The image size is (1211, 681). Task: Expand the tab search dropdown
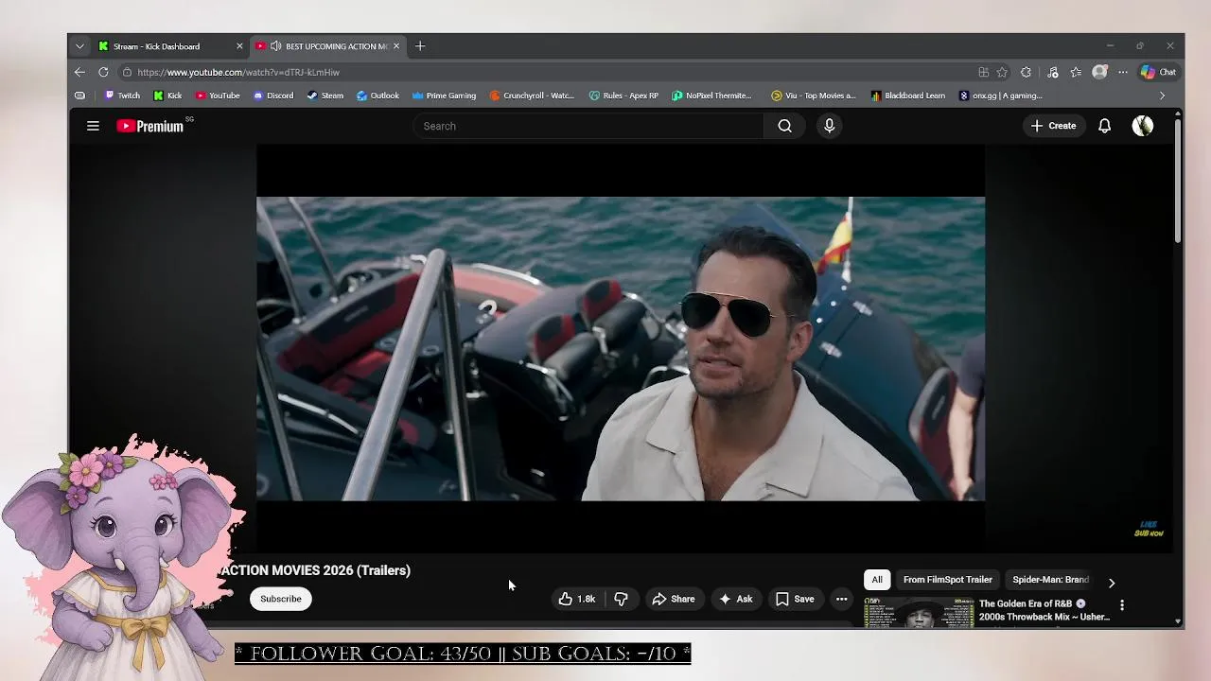pyautogui.click(x=79, y=46)
